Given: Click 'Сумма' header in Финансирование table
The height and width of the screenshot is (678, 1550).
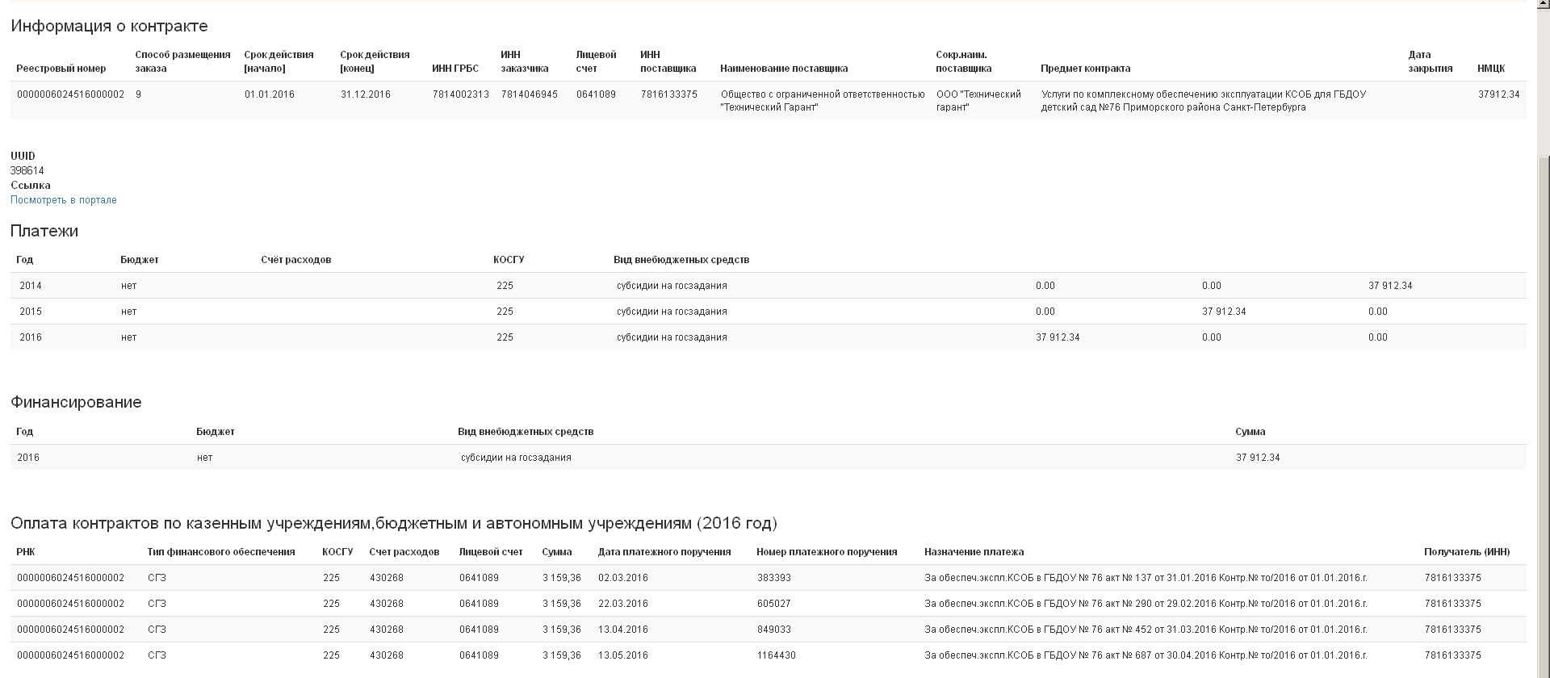Looking at the screenshot, I should coord(1250,432).
